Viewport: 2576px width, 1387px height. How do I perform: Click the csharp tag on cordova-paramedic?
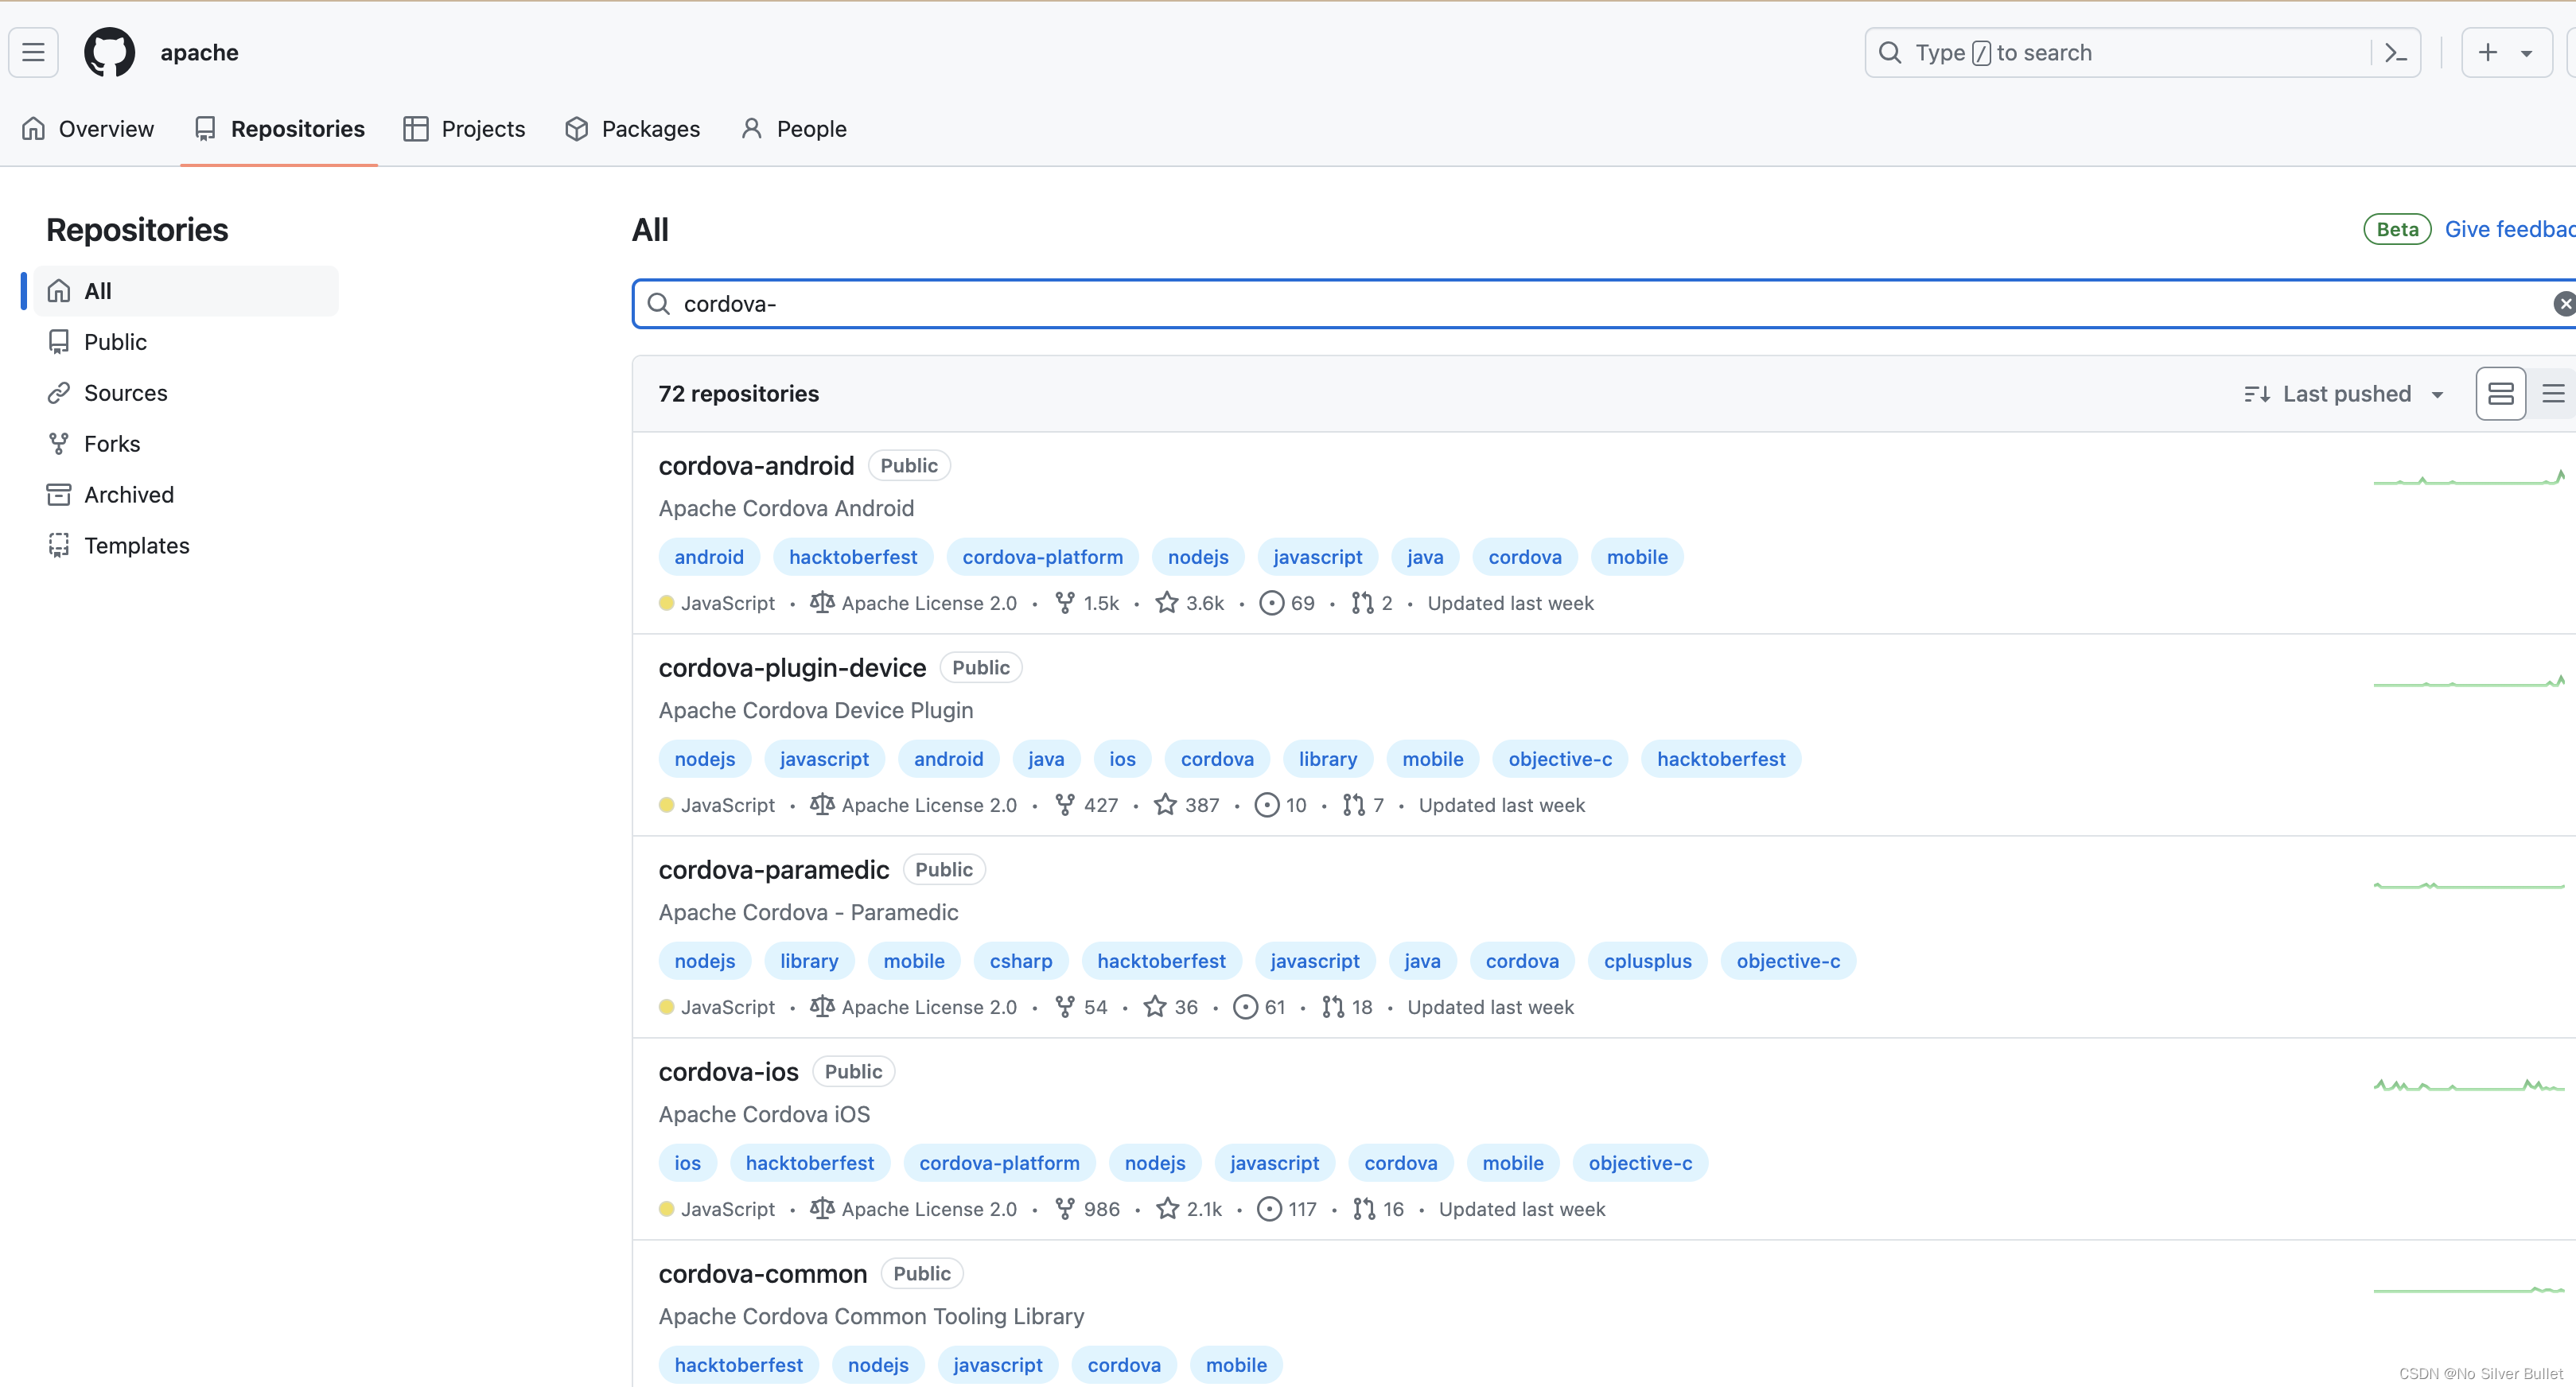coord(1021,961)
